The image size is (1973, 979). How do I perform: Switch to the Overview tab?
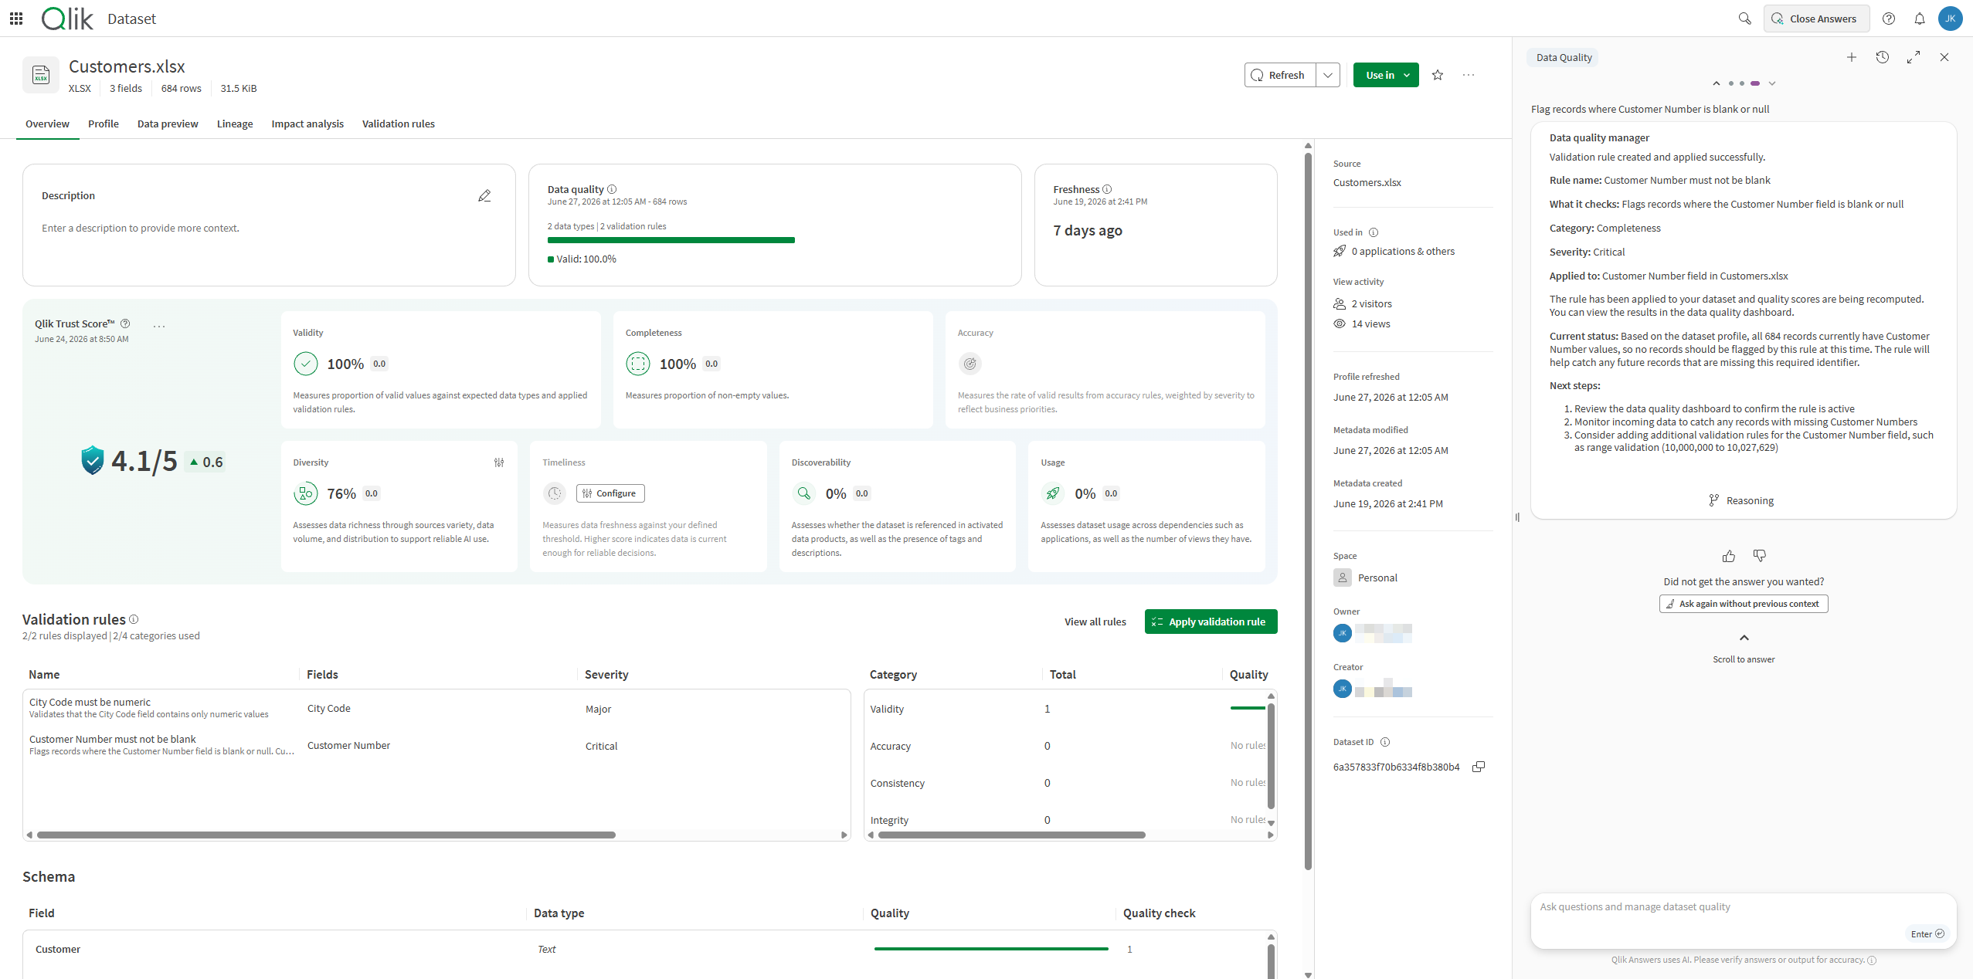[x=47, y=124]
